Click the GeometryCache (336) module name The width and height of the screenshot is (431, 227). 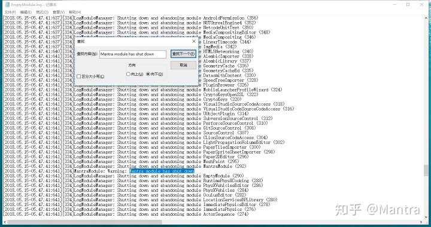coord(226,66)
